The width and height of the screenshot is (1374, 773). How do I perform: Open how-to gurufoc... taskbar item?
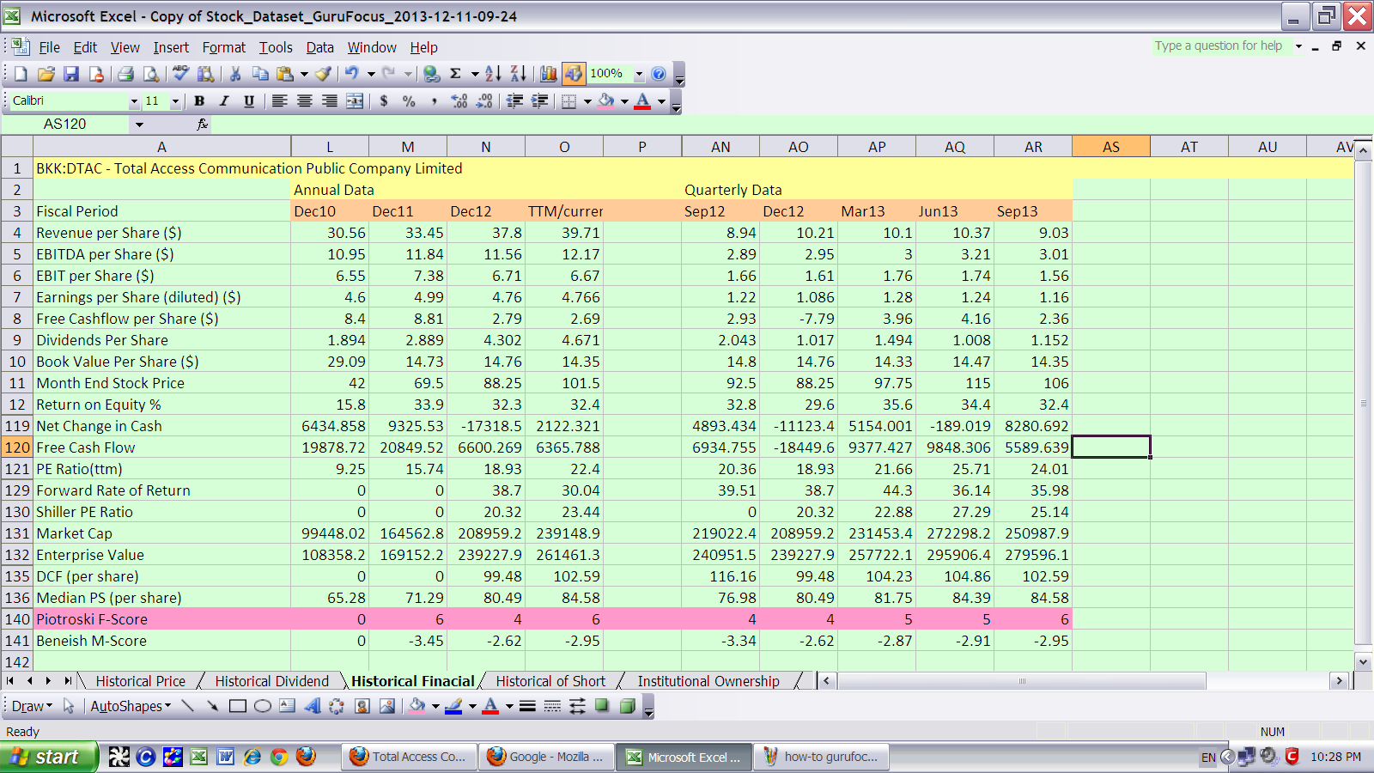[x=822, y=757]
